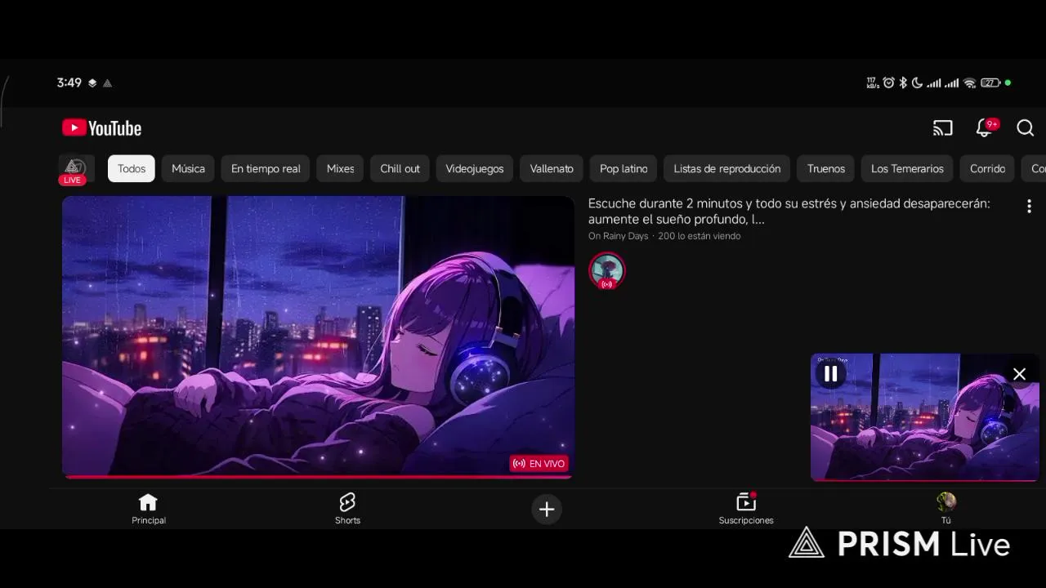
Task: Go to Principal home tab
Action: click(149, 509)
